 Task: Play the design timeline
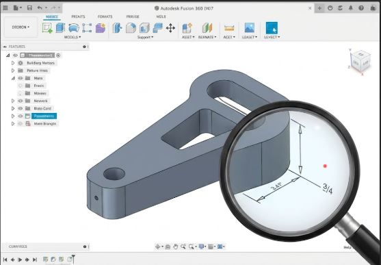coord(20,260)
